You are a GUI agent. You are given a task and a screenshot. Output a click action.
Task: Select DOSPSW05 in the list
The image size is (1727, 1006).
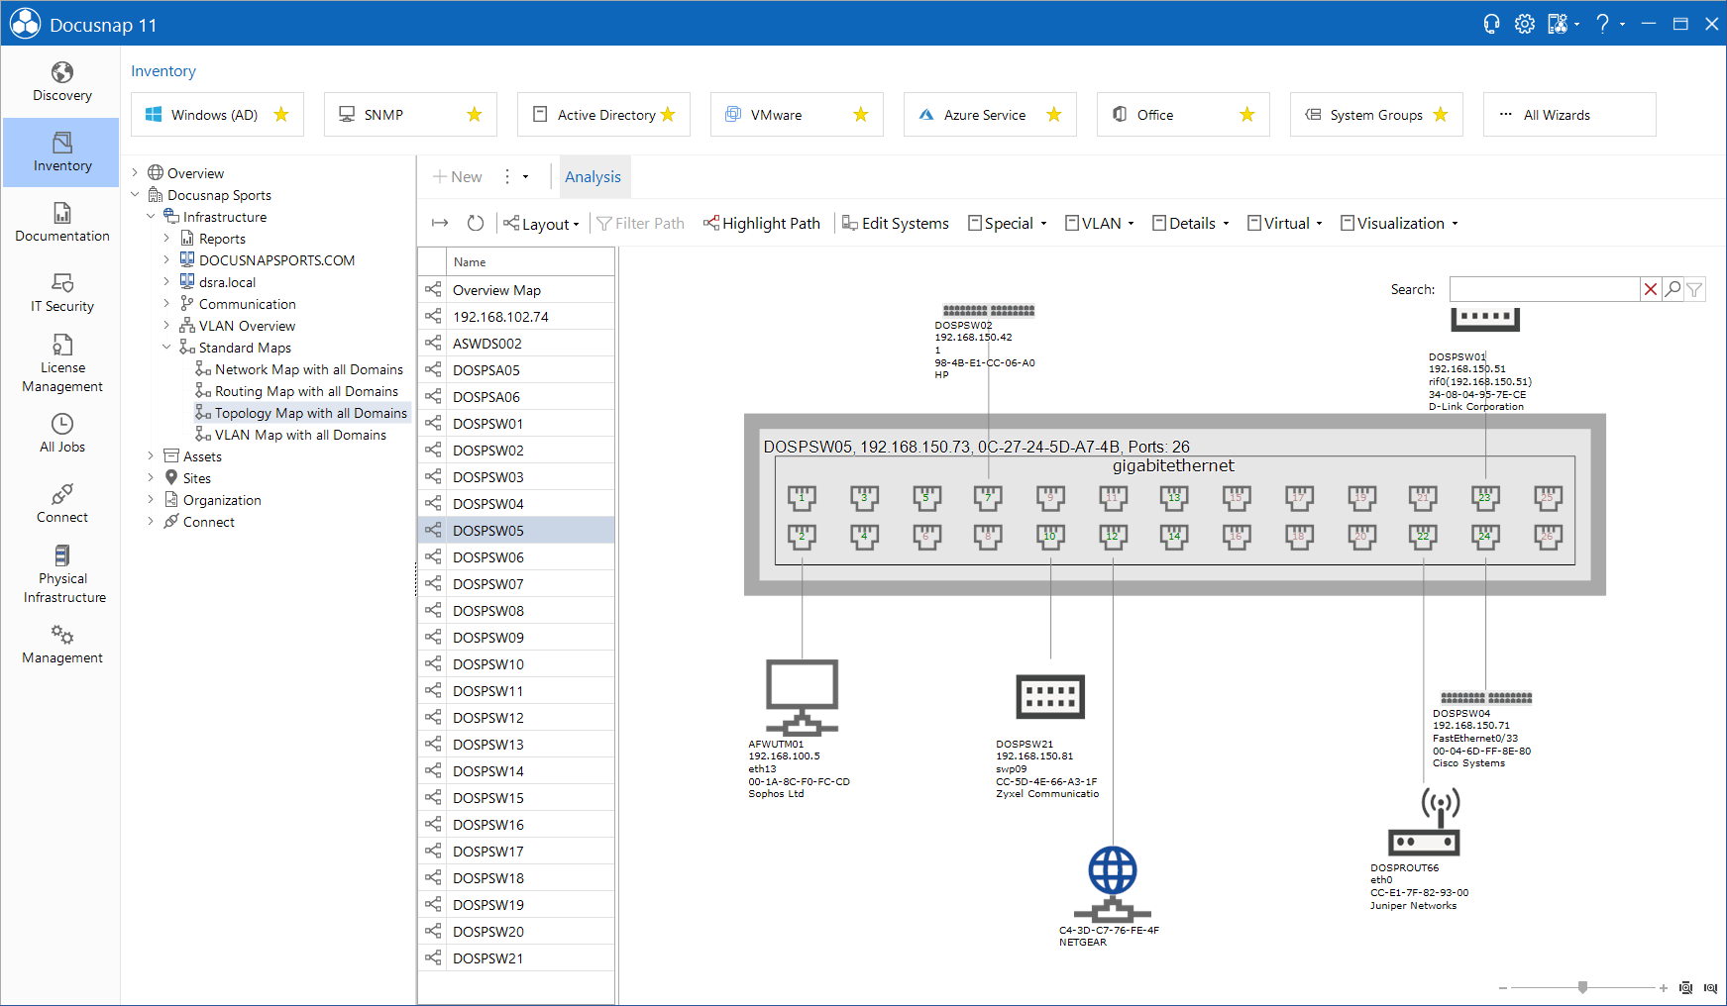point(516,531)
